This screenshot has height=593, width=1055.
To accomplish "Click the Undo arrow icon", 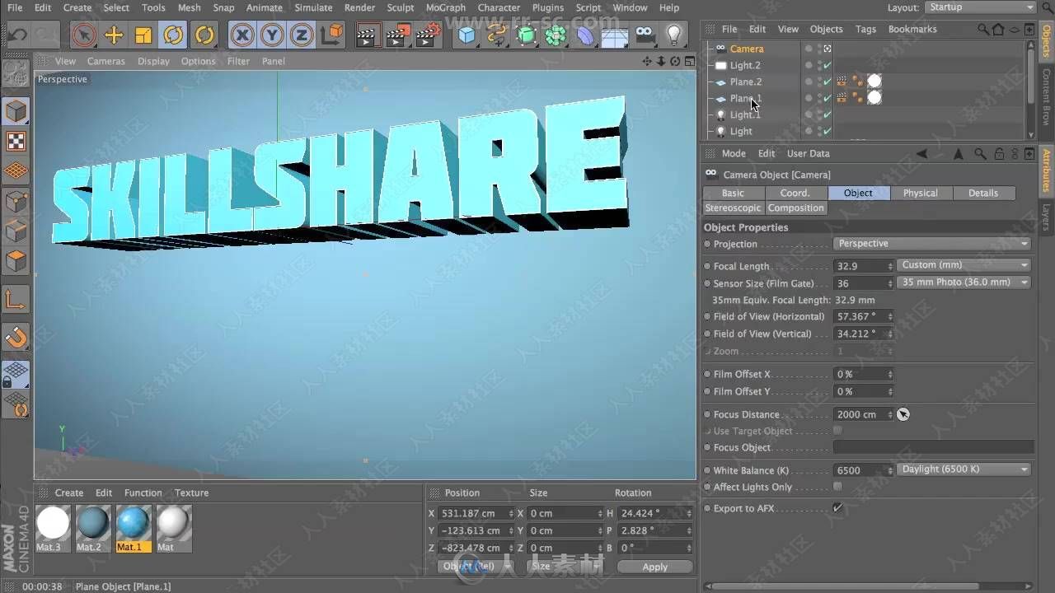I will pyautogui.click(x=17, y=35).
